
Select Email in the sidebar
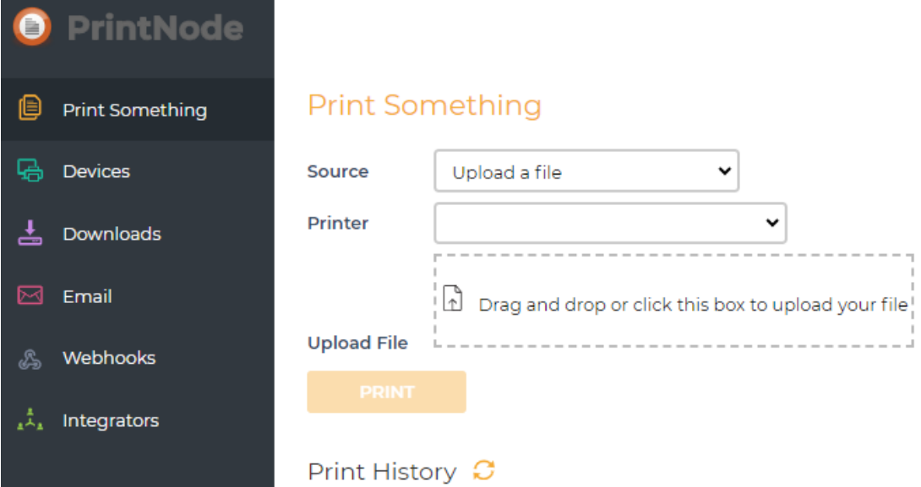click(x=87, y=296)
